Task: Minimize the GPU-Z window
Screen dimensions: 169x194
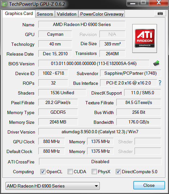Action: pyautogui.click(x=133, y=3)
